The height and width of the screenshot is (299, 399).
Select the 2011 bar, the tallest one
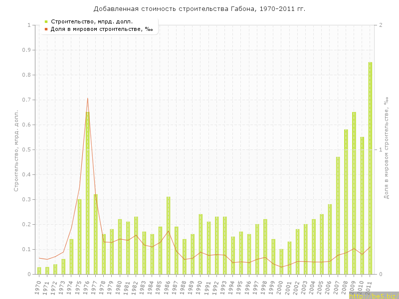pos(370,168)
